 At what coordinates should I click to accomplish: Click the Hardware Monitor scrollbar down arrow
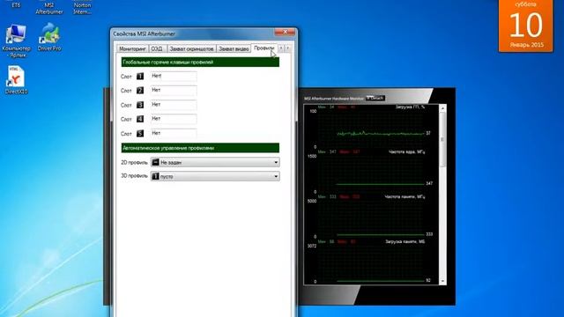pos(442,281)
